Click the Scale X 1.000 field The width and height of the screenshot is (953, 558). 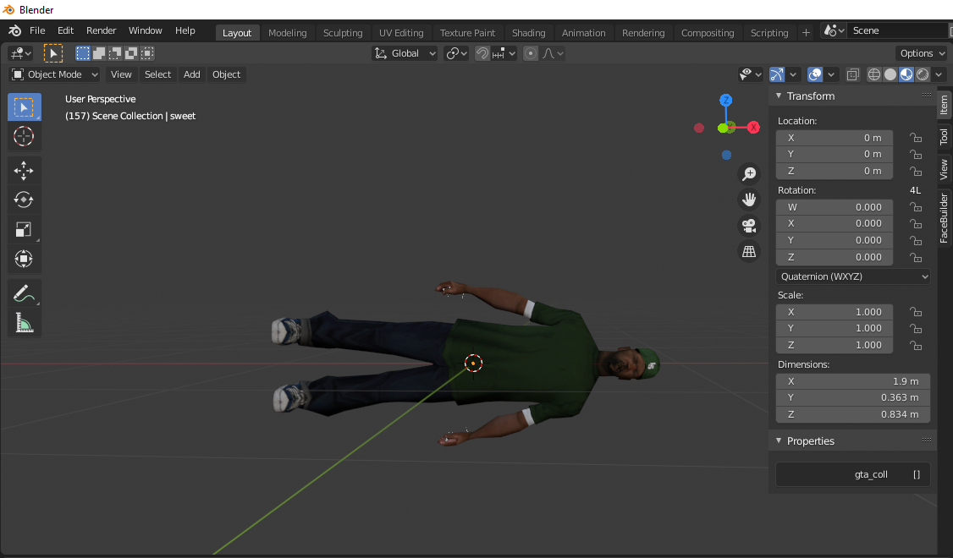(835, 312)
